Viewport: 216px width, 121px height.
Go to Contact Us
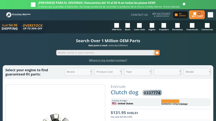139,15
